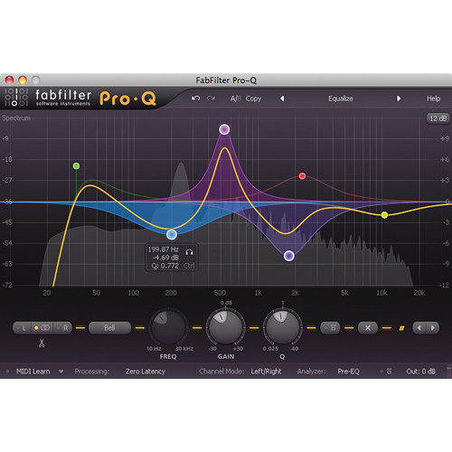Change Analyzer setting from Pre-EQ
Viewport: 452px width, 452px height.
[x=348, y=372]
